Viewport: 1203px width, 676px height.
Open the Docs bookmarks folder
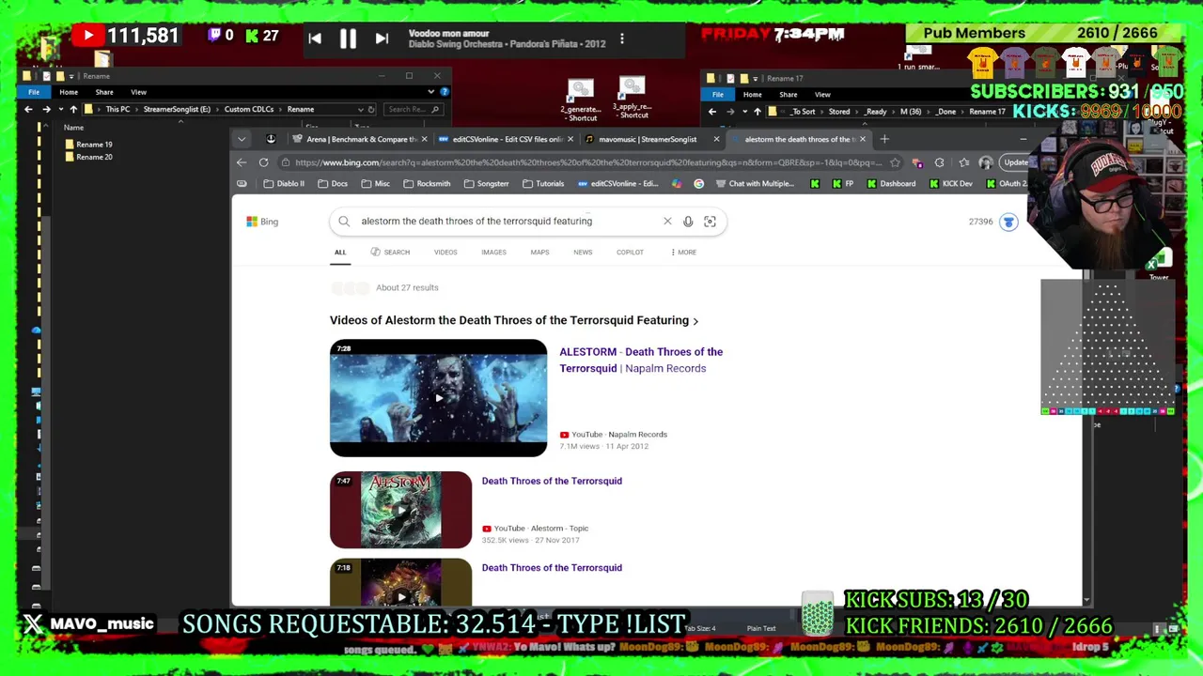click(332, 183)
